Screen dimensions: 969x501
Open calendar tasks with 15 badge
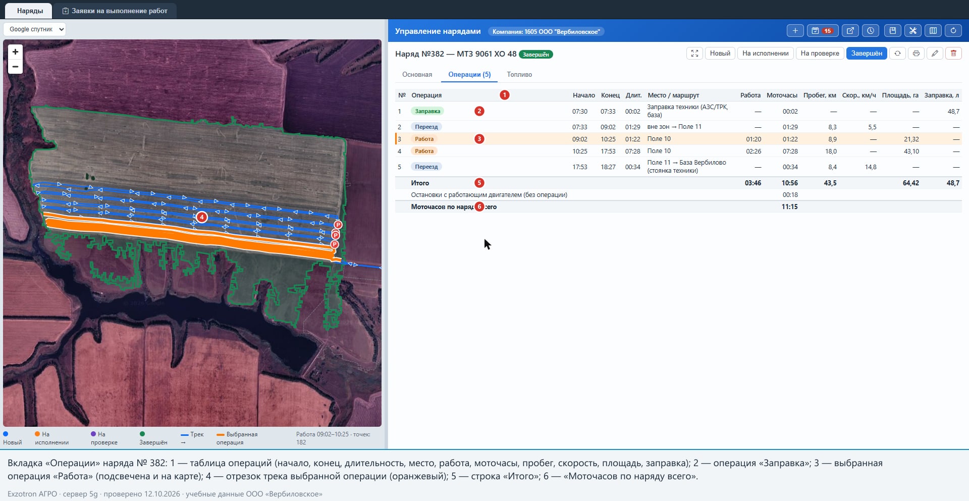[822, 31]
